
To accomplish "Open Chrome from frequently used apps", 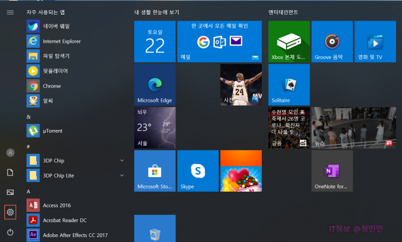I will pos(76,86).
